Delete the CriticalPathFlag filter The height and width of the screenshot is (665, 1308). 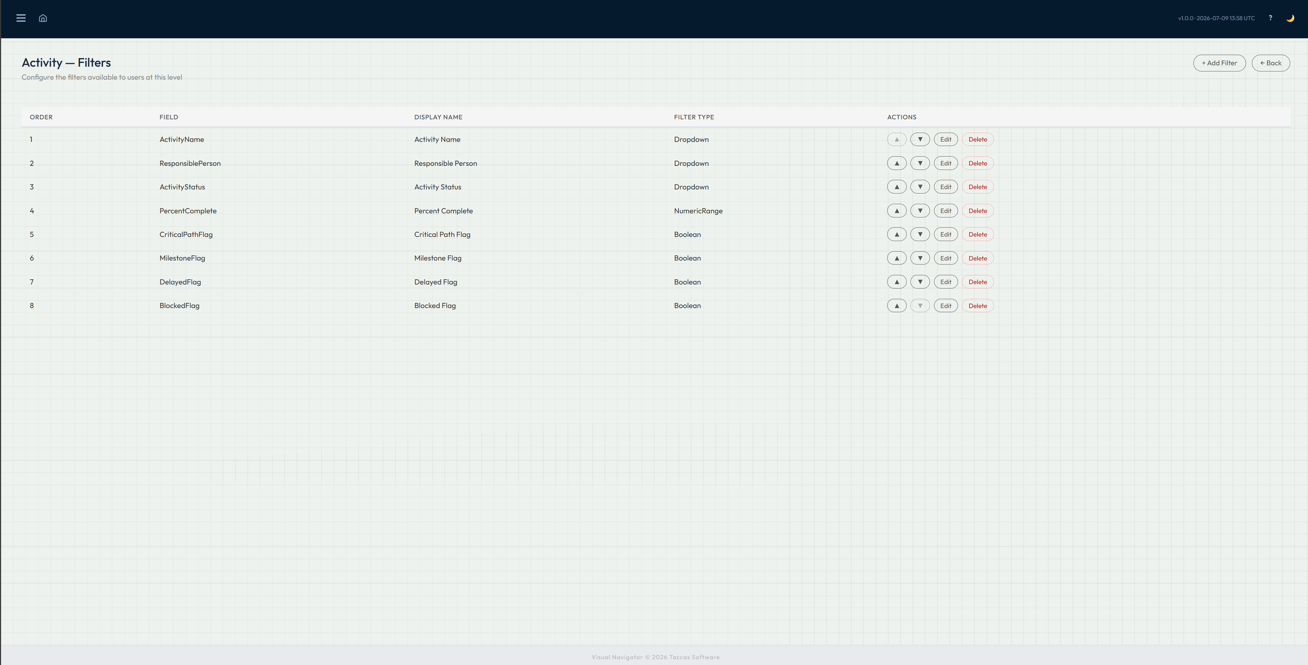click(x=977, y=234)
